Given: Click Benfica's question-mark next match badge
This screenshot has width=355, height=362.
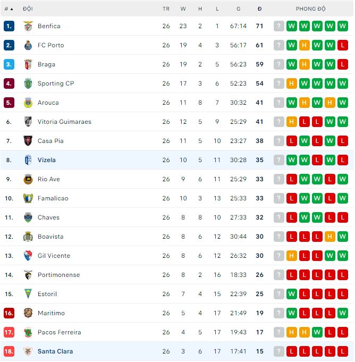Looking at the screenshot, I should (279, 26).
